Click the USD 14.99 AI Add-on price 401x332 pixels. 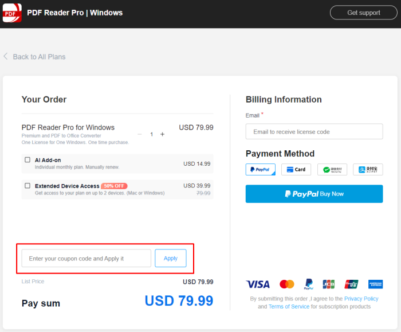pos(196,163)
